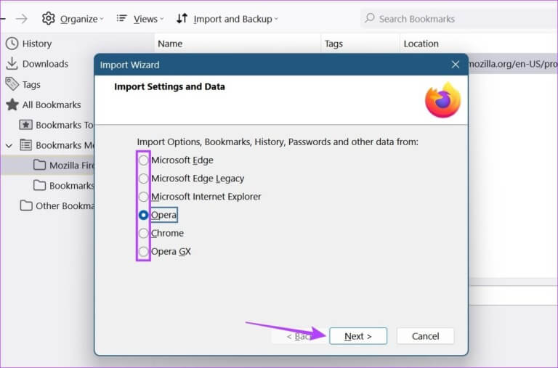Click the Downloads arrow icon
This screenshot has width=558, height=368.
tap(12, 64)
